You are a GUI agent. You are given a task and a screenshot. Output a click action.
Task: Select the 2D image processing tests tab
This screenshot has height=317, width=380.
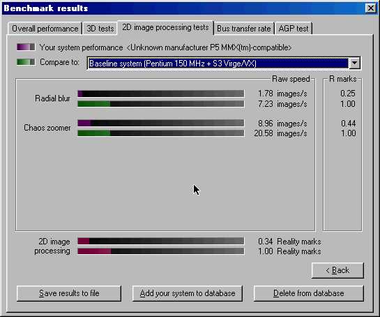pyautogui.click(x=165, y=27)
